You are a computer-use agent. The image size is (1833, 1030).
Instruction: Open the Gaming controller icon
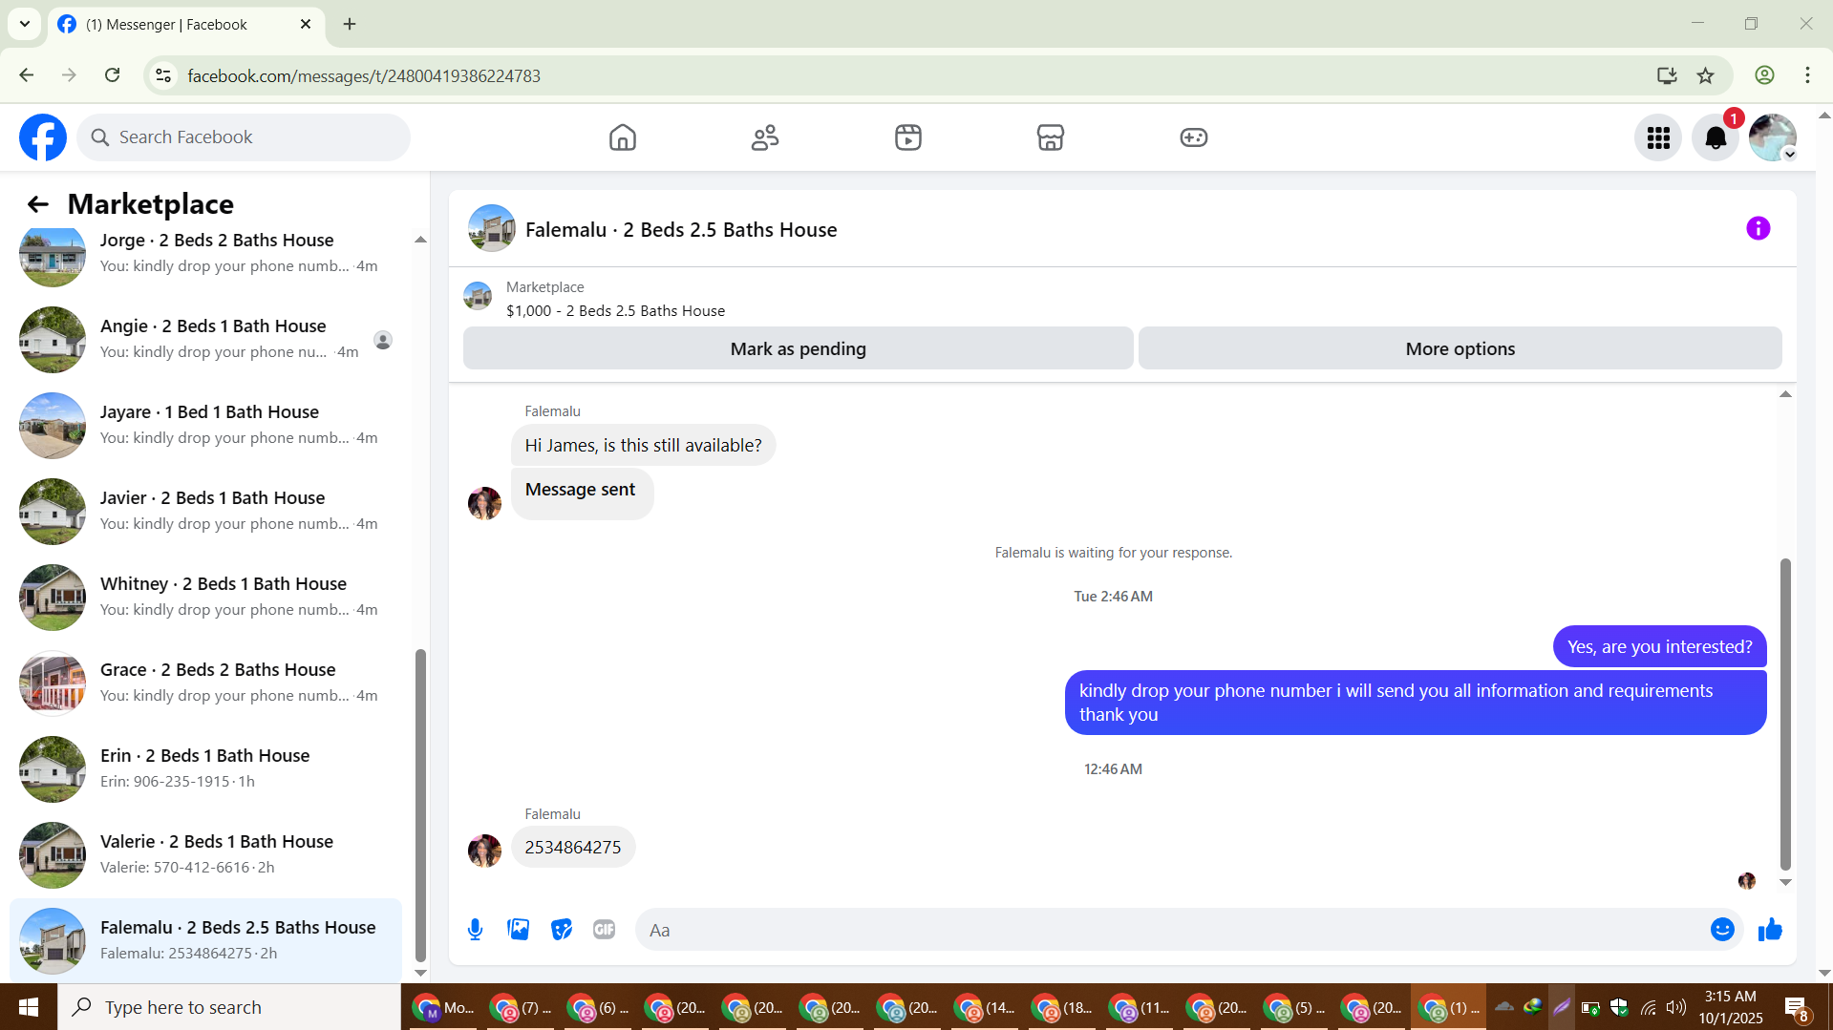click(1194, 137)
